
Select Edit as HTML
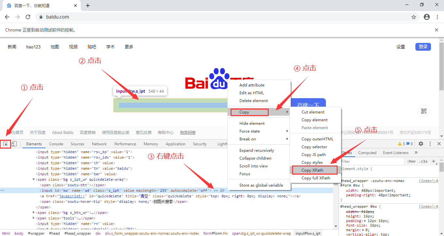coord(259,93)
